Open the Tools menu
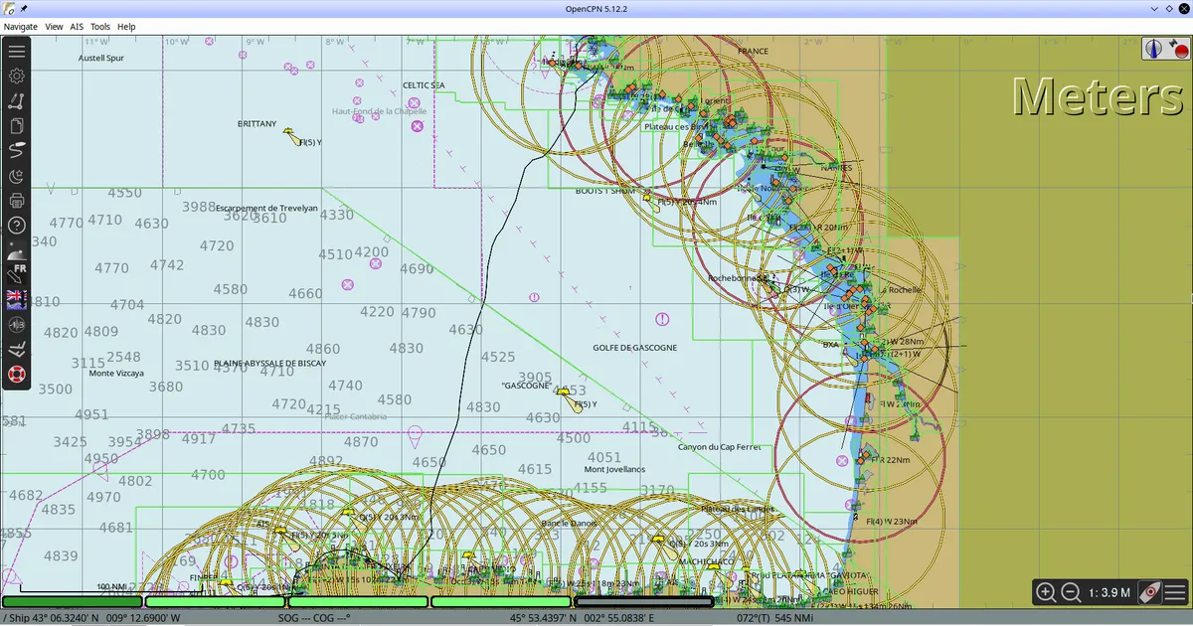Screen dimensions: 1193x626 [100, 27]
